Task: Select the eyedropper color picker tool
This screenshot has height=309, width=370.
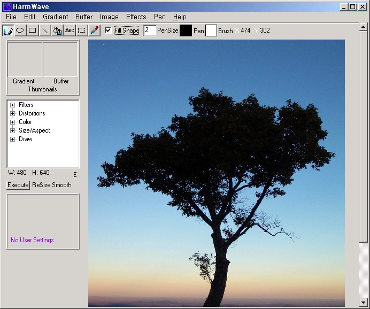Action: tap(95, 30)
